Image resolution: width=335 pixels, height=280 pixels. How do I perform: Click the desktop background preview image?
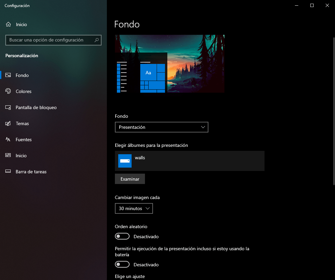[x=195, y=64]
